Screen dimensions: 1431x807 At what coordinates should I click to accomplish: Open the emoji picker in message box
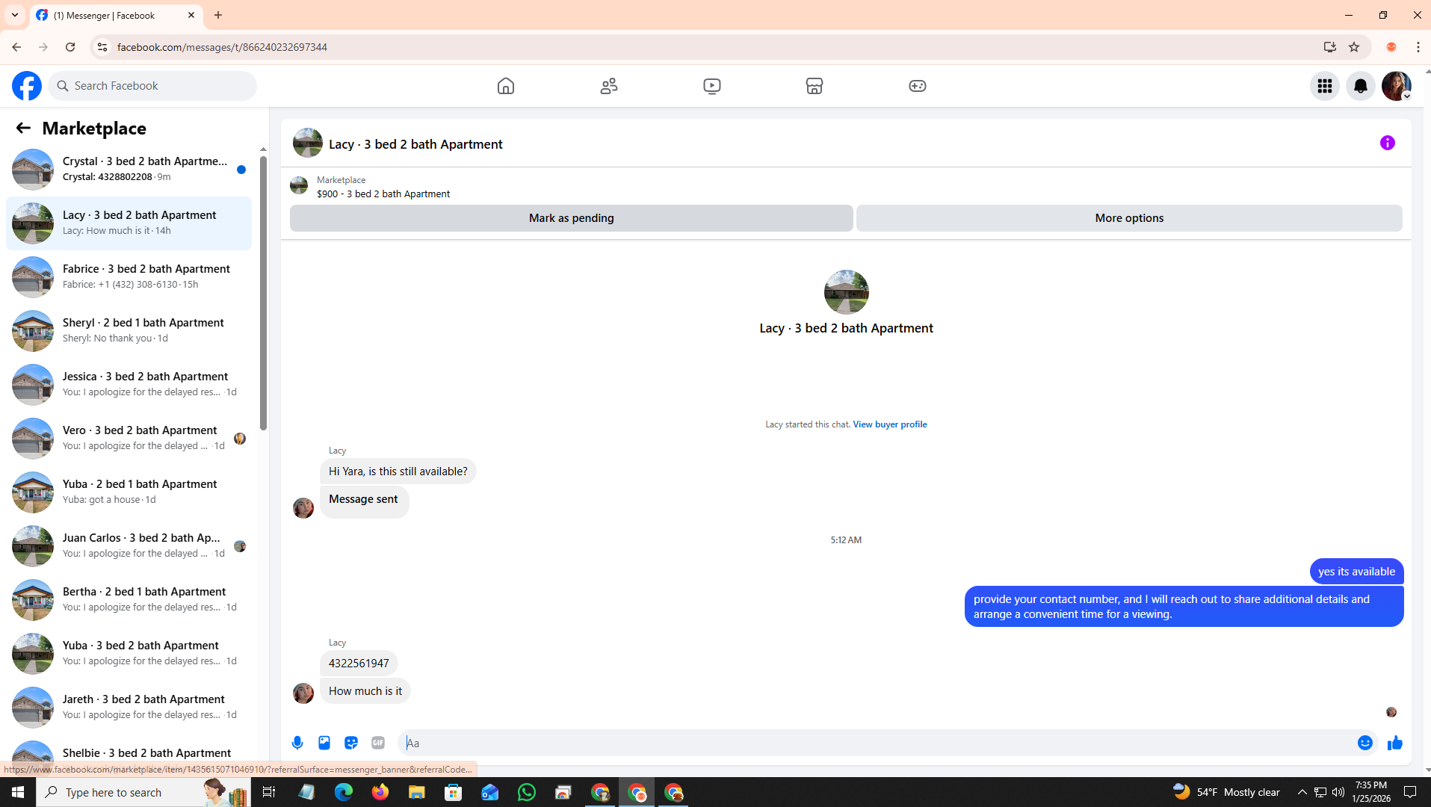coord(1365,743)
